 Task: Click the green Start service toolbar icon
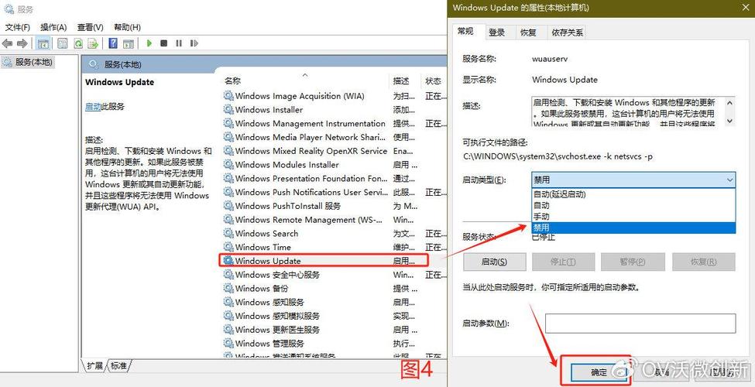tap(149, 43)
